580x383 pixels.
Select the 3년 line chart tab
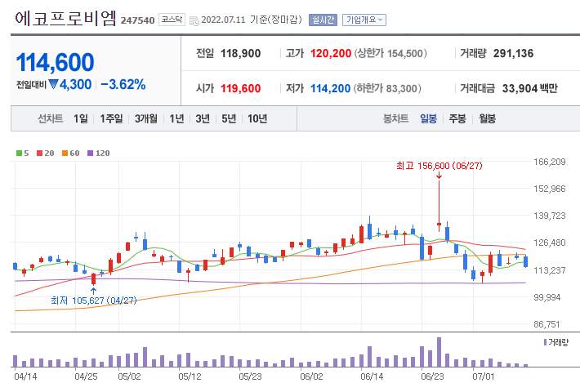[x=203, y=118]
